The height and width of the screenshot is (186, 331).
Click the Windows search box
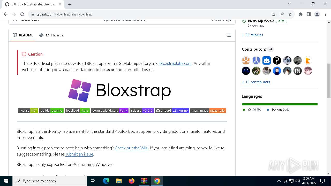click(x=50, y=181)
